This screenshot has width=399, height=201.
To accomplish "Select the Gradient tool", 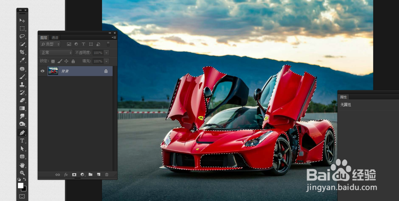I will click(x=22, y=108).
